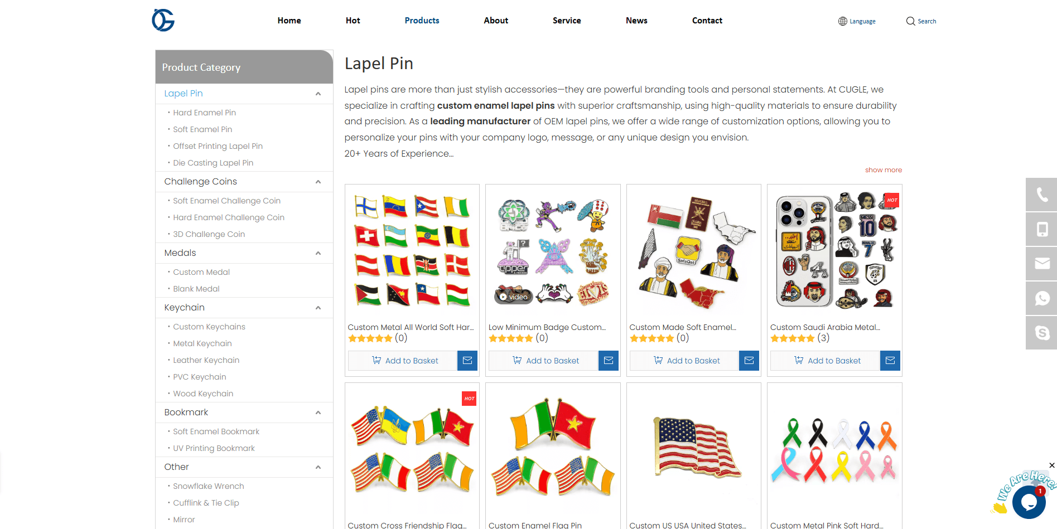
Task: Collapse the Keychain category
Action: click(x=318, y=308)
